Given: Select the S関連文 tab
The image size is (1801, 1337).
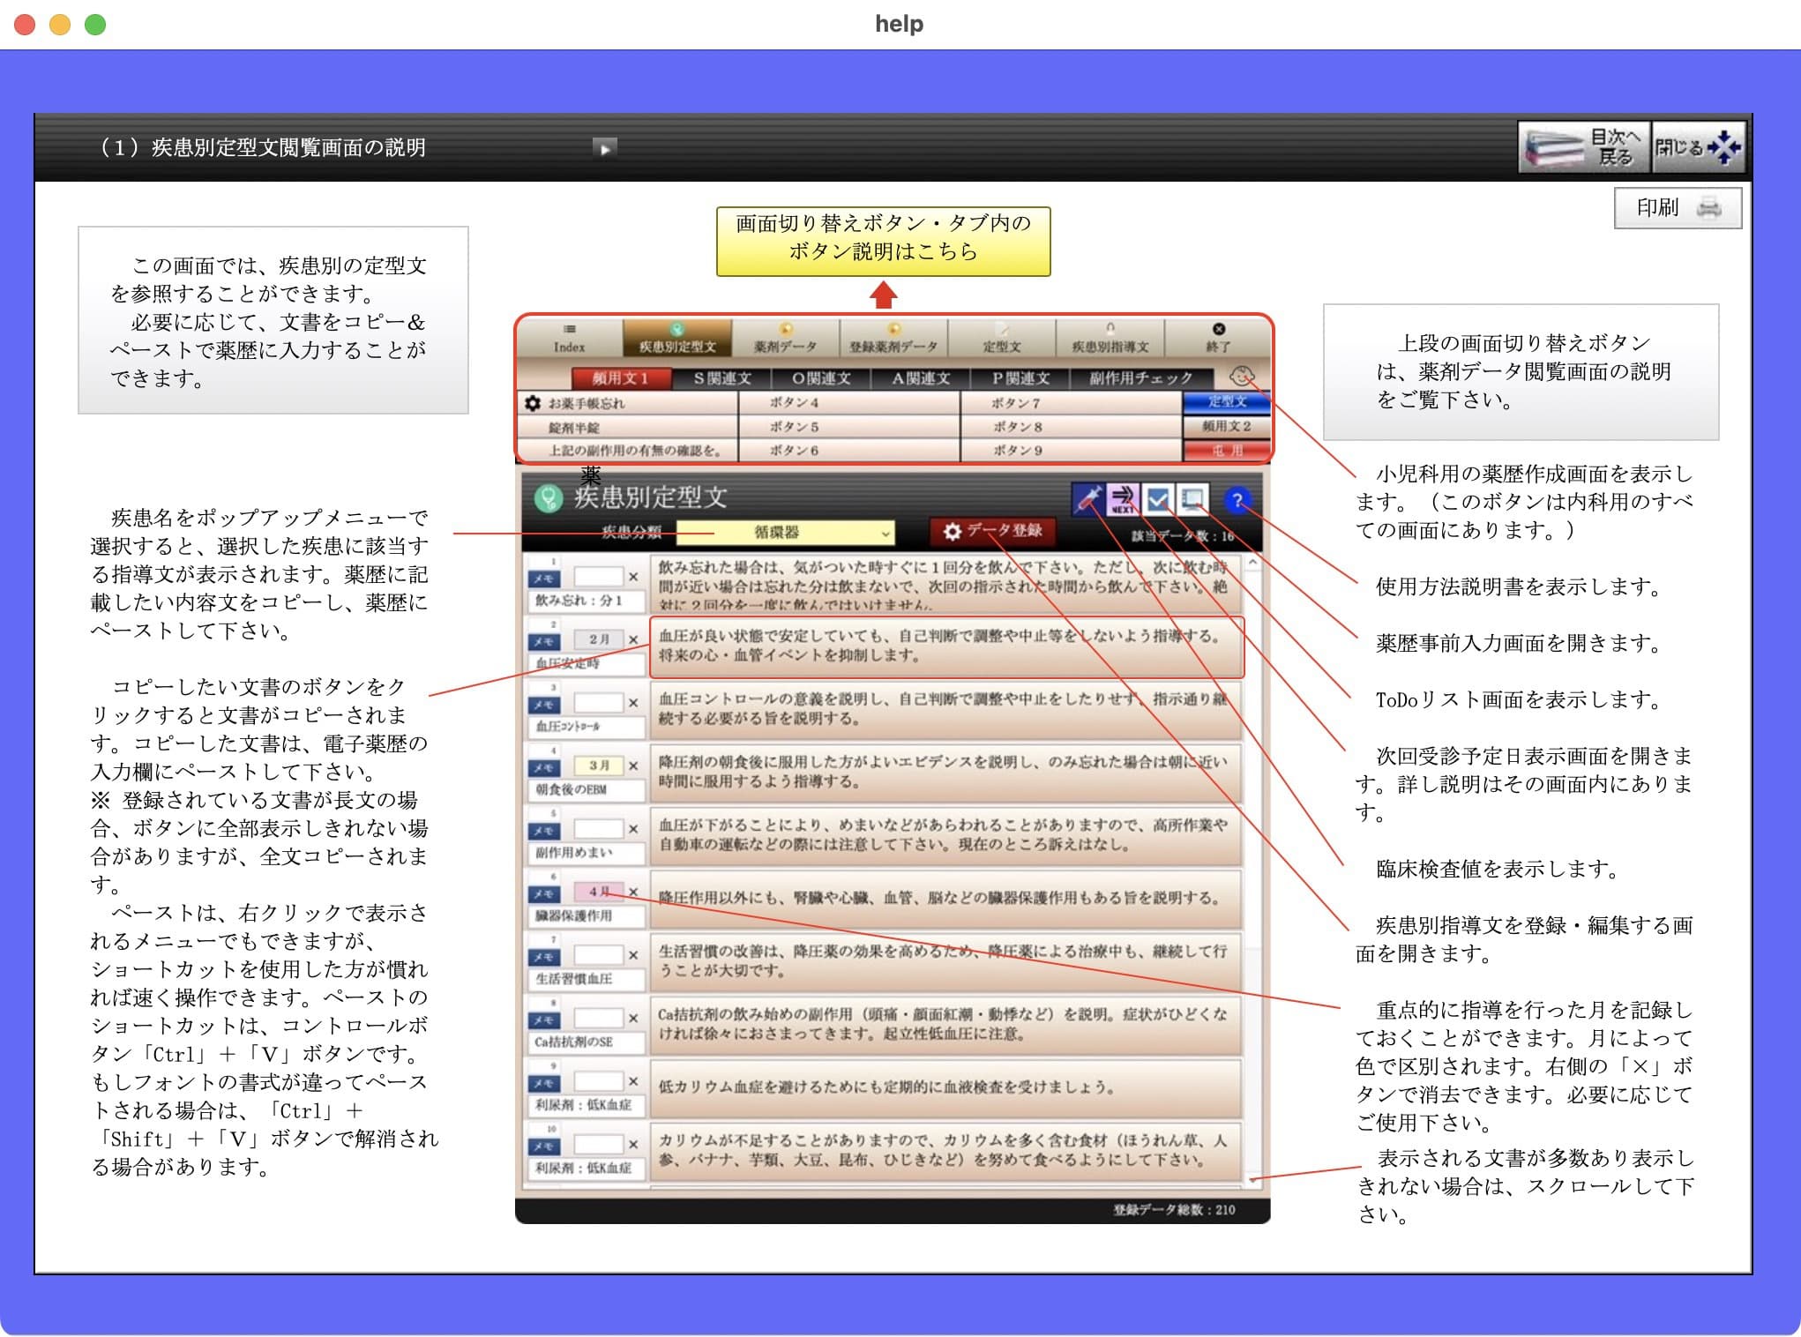Looking at the screenshot, I should [722, 378].
